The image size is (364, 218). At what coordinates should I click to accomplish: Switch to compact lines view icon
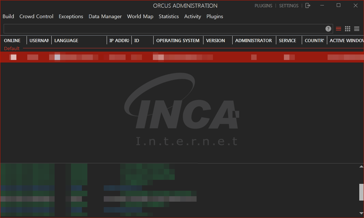357,29
